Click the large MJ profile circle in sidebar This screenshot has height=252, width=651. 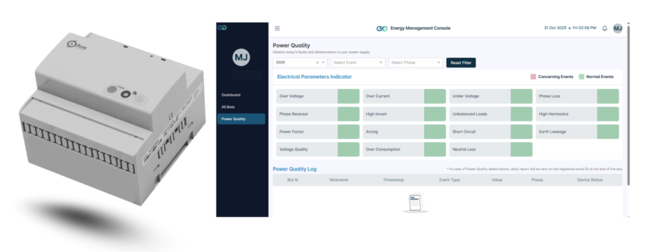[x=241, y=58]
